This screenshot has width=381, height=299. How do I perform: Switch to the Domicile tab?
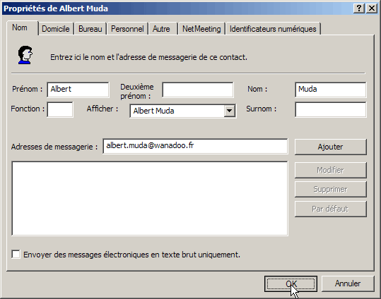tap(56, 29)
